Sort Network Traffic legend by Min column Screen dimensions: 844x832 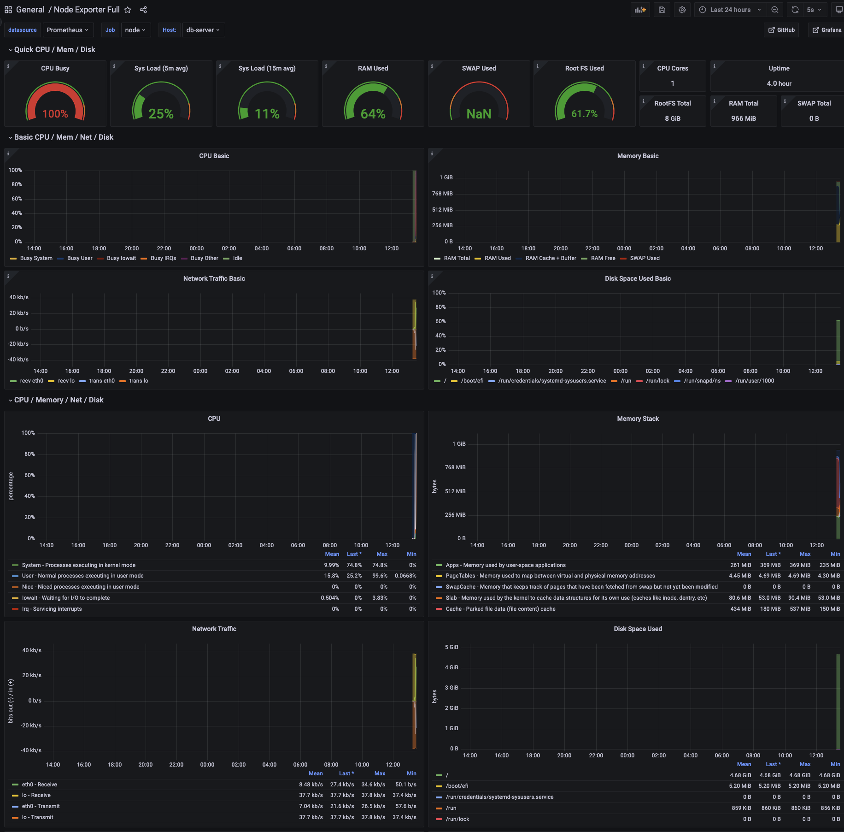(411, 773)
